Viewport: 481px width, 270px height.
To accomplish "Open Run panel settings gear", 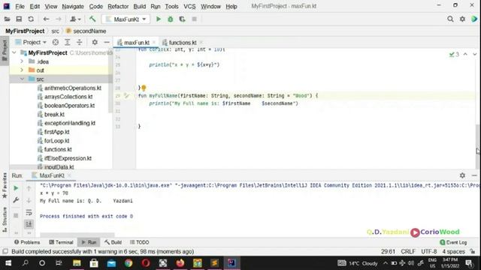I will point(462,175).
